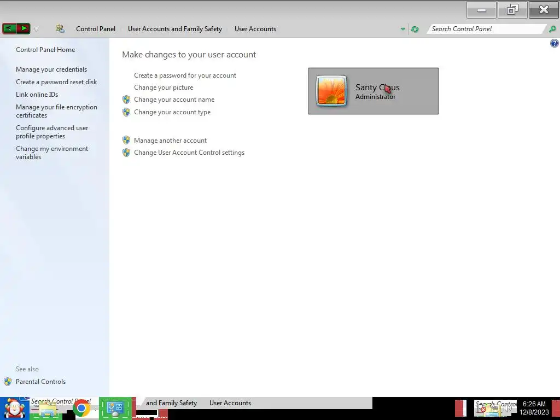Open Change User Account Control settings

click(189, 153)
